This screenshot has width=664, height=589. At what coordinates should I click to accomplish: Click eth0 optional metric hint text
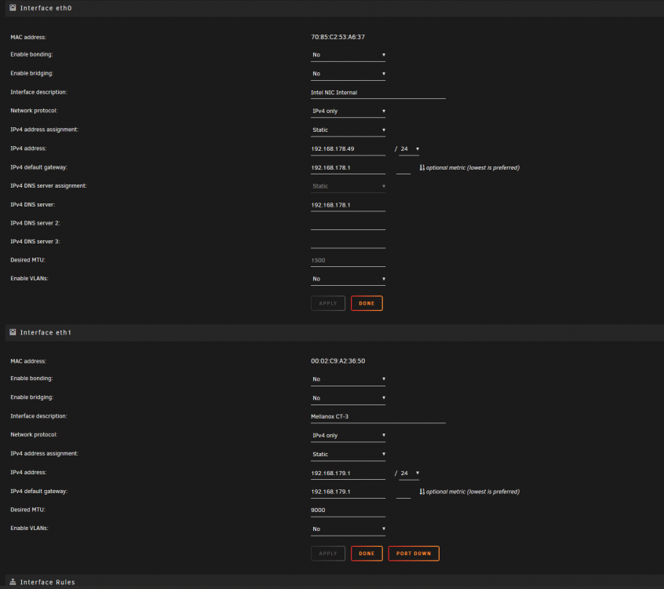click(472, 168)
